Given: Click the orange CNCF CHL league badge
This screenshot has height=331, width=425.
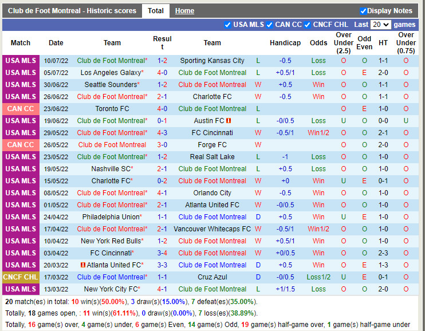Looking at the screenshot, I should (x=21, y=277).
